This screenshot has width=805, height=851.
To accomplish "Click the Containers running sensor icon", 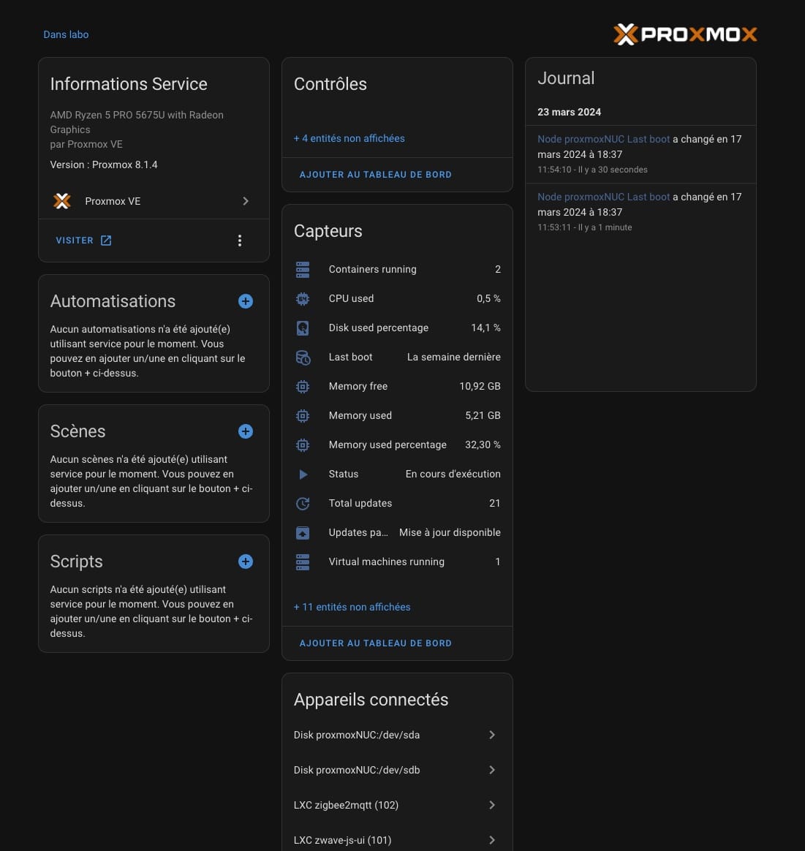I will click(303, 270).
